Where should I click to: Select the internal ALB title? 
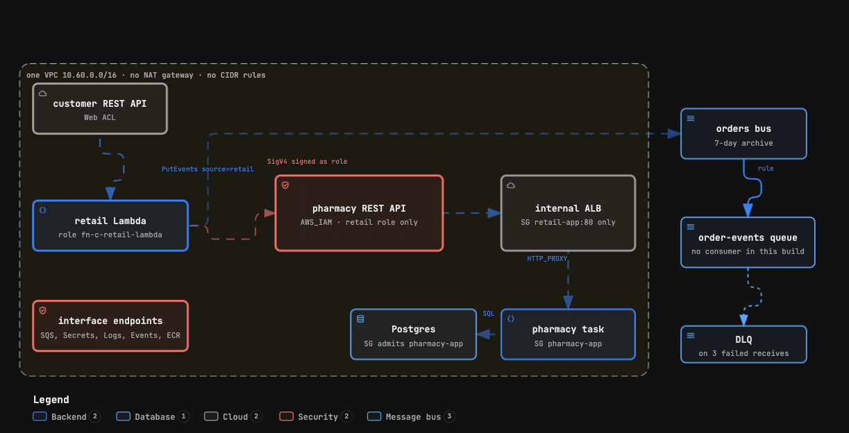(x=568, y=208)
